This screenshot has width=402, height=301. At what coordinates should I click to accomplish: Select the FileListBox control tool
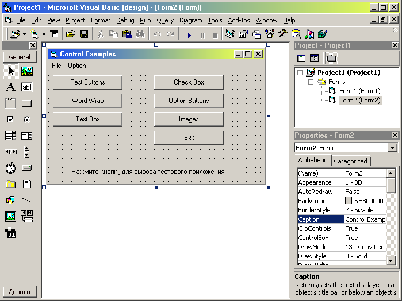click(x=27, y=184)
